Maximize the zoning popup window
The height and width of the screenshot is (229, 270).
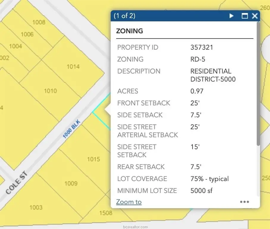click(x=244, y=16)
